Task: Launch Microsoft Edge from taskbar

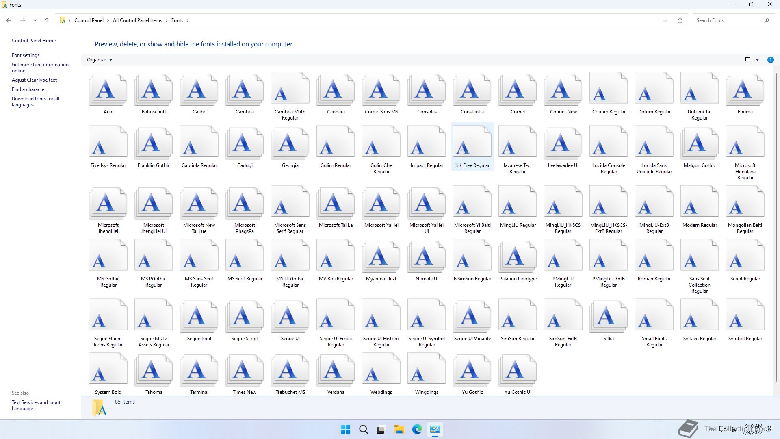Action: 417,429
